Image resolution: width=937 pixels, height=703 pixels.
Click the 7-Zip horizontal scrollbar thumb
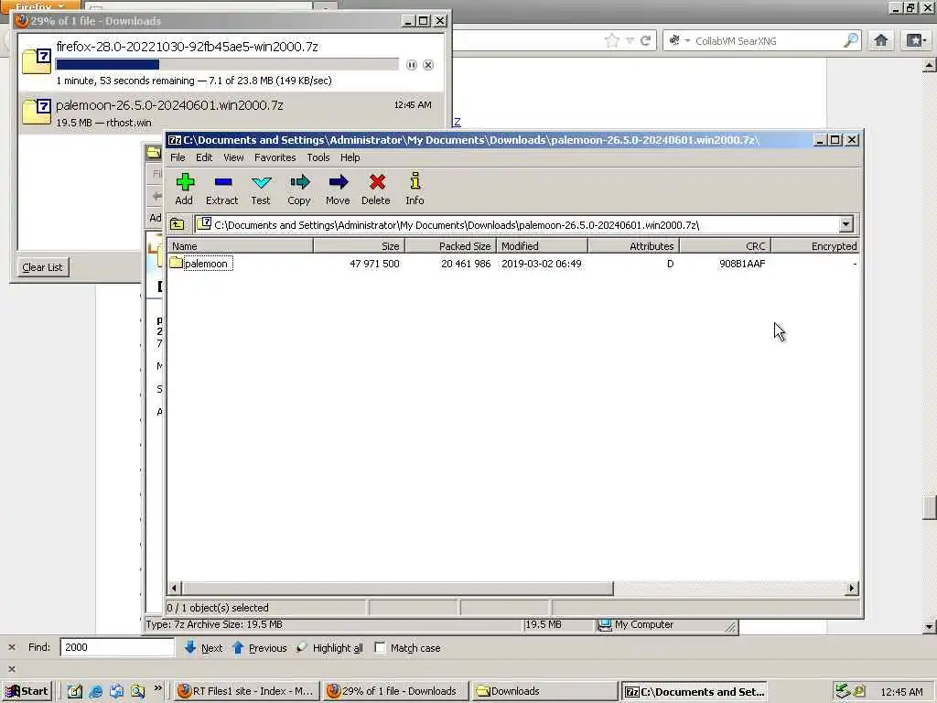tap(397, 589)
